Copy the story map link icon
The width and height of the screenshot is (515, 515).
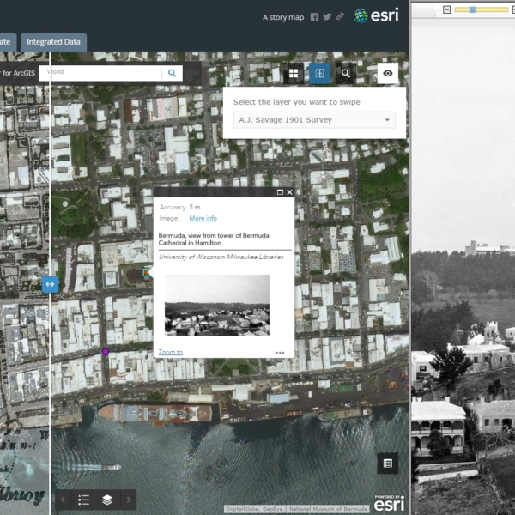[340, 16]
